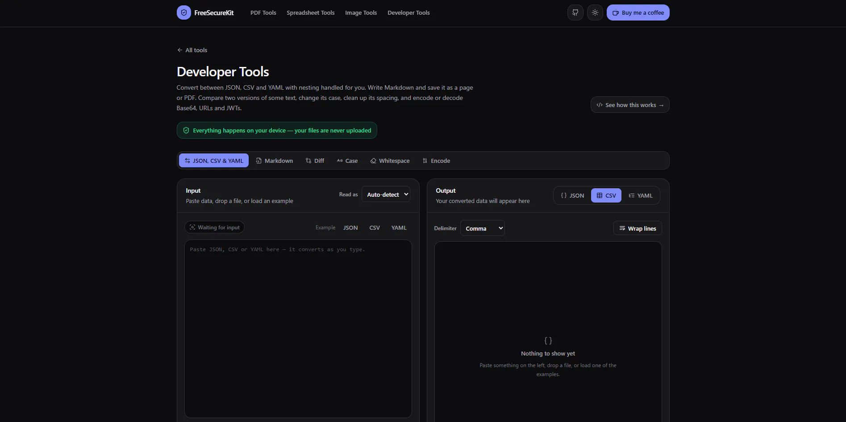846x422 pixels.
Task: Open the Spreadsheet Tools menu
Action: coord(310,12)
